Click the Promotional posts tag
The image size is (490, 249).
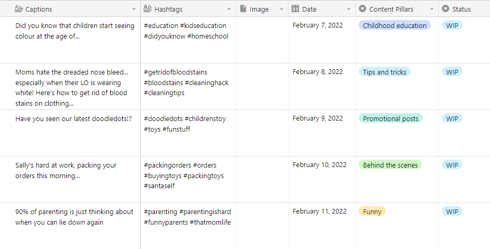(391, 118)
